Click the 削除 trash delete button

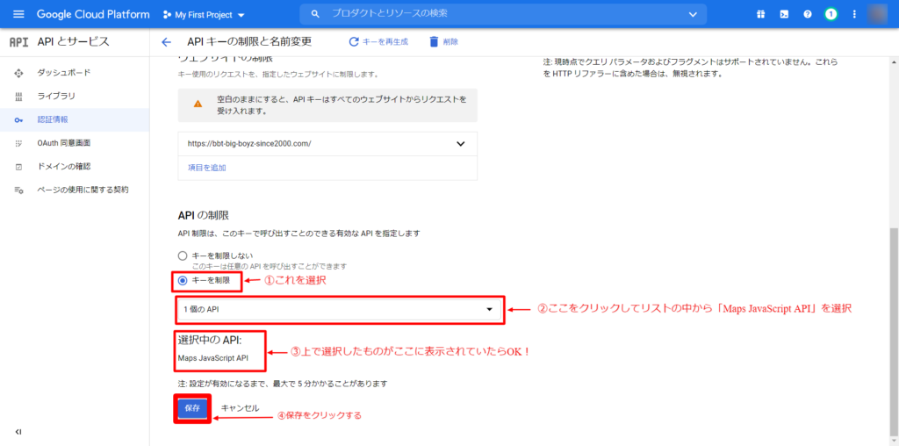pyautogui.click(x=443, y=41)
